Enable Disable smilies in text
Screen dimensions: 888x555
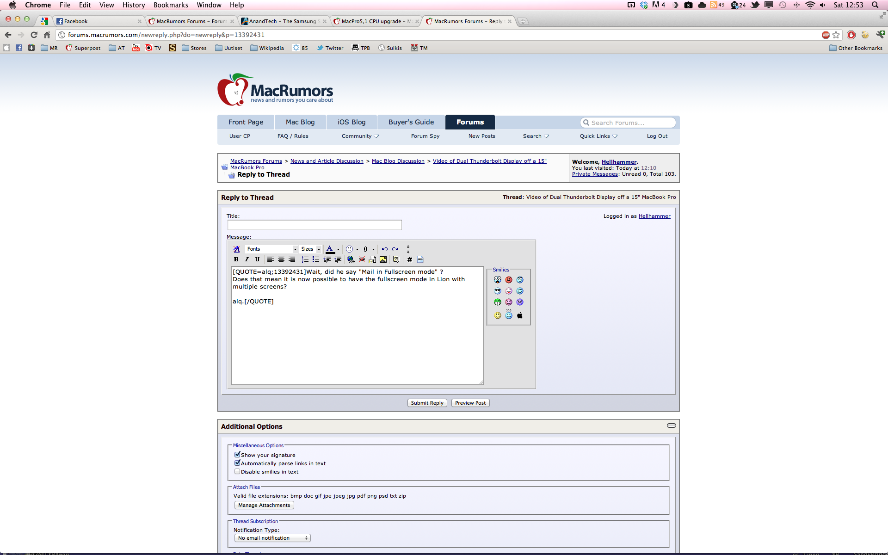pos(237,471)
